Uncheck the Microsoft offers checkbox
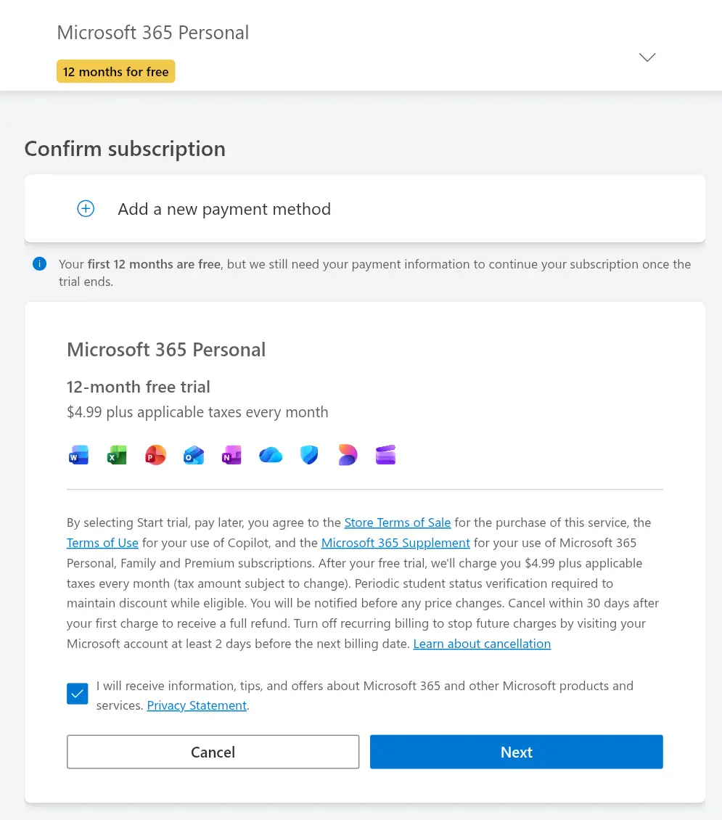The width and height of the screenshot is (722, 820). point(78,694)
